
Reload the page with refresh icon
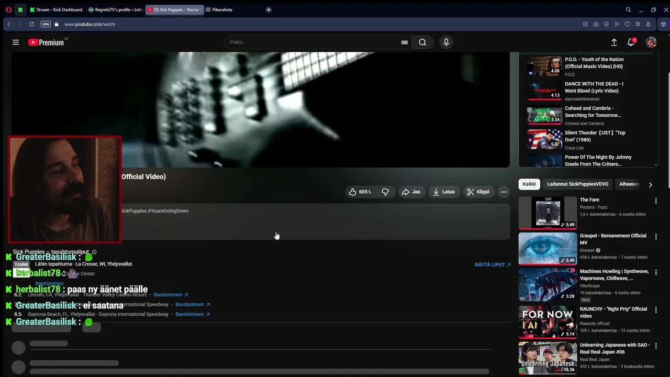click(x=31, y=24)
